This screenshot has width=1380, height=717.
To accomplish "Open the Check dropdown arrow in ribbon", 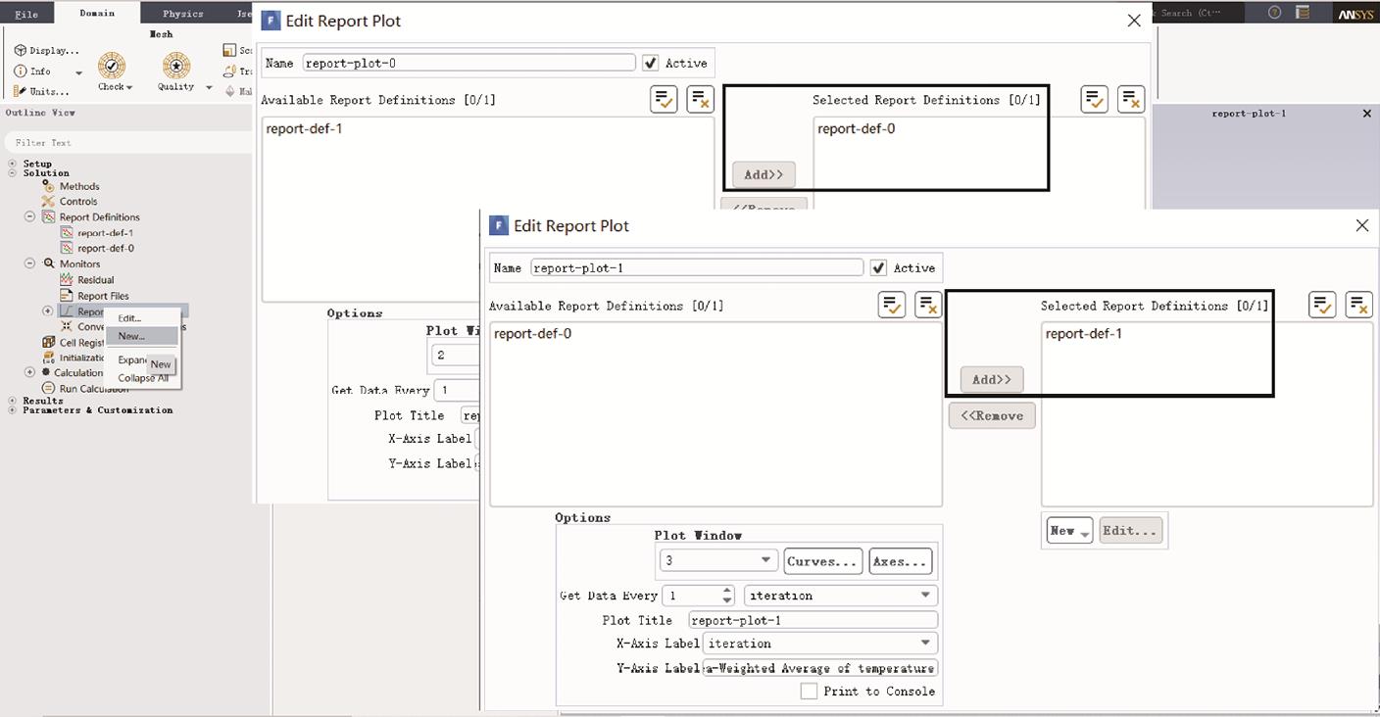I will (129, 87).
